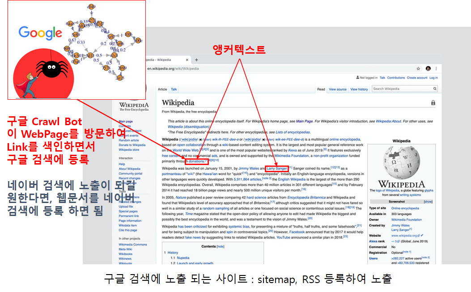
Task: Open the browser three-dot menu
Action: (436, 68)
